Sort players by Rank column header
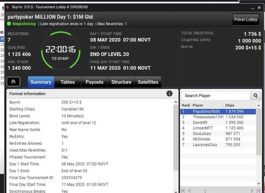The height and width of the screenshot is (193, 265). [x=186, y=105]
